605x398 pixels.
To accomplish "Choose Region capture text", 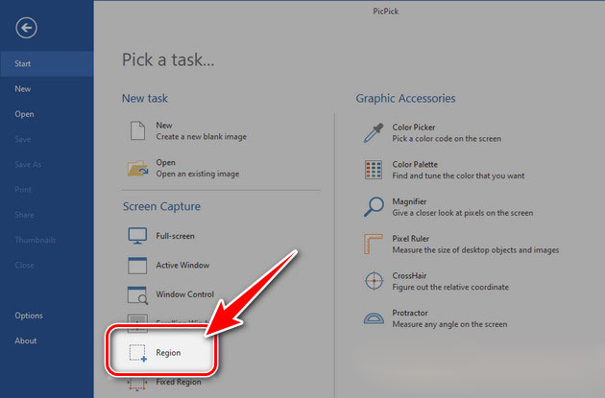I will pyautogui.click(x=168, y=353).
